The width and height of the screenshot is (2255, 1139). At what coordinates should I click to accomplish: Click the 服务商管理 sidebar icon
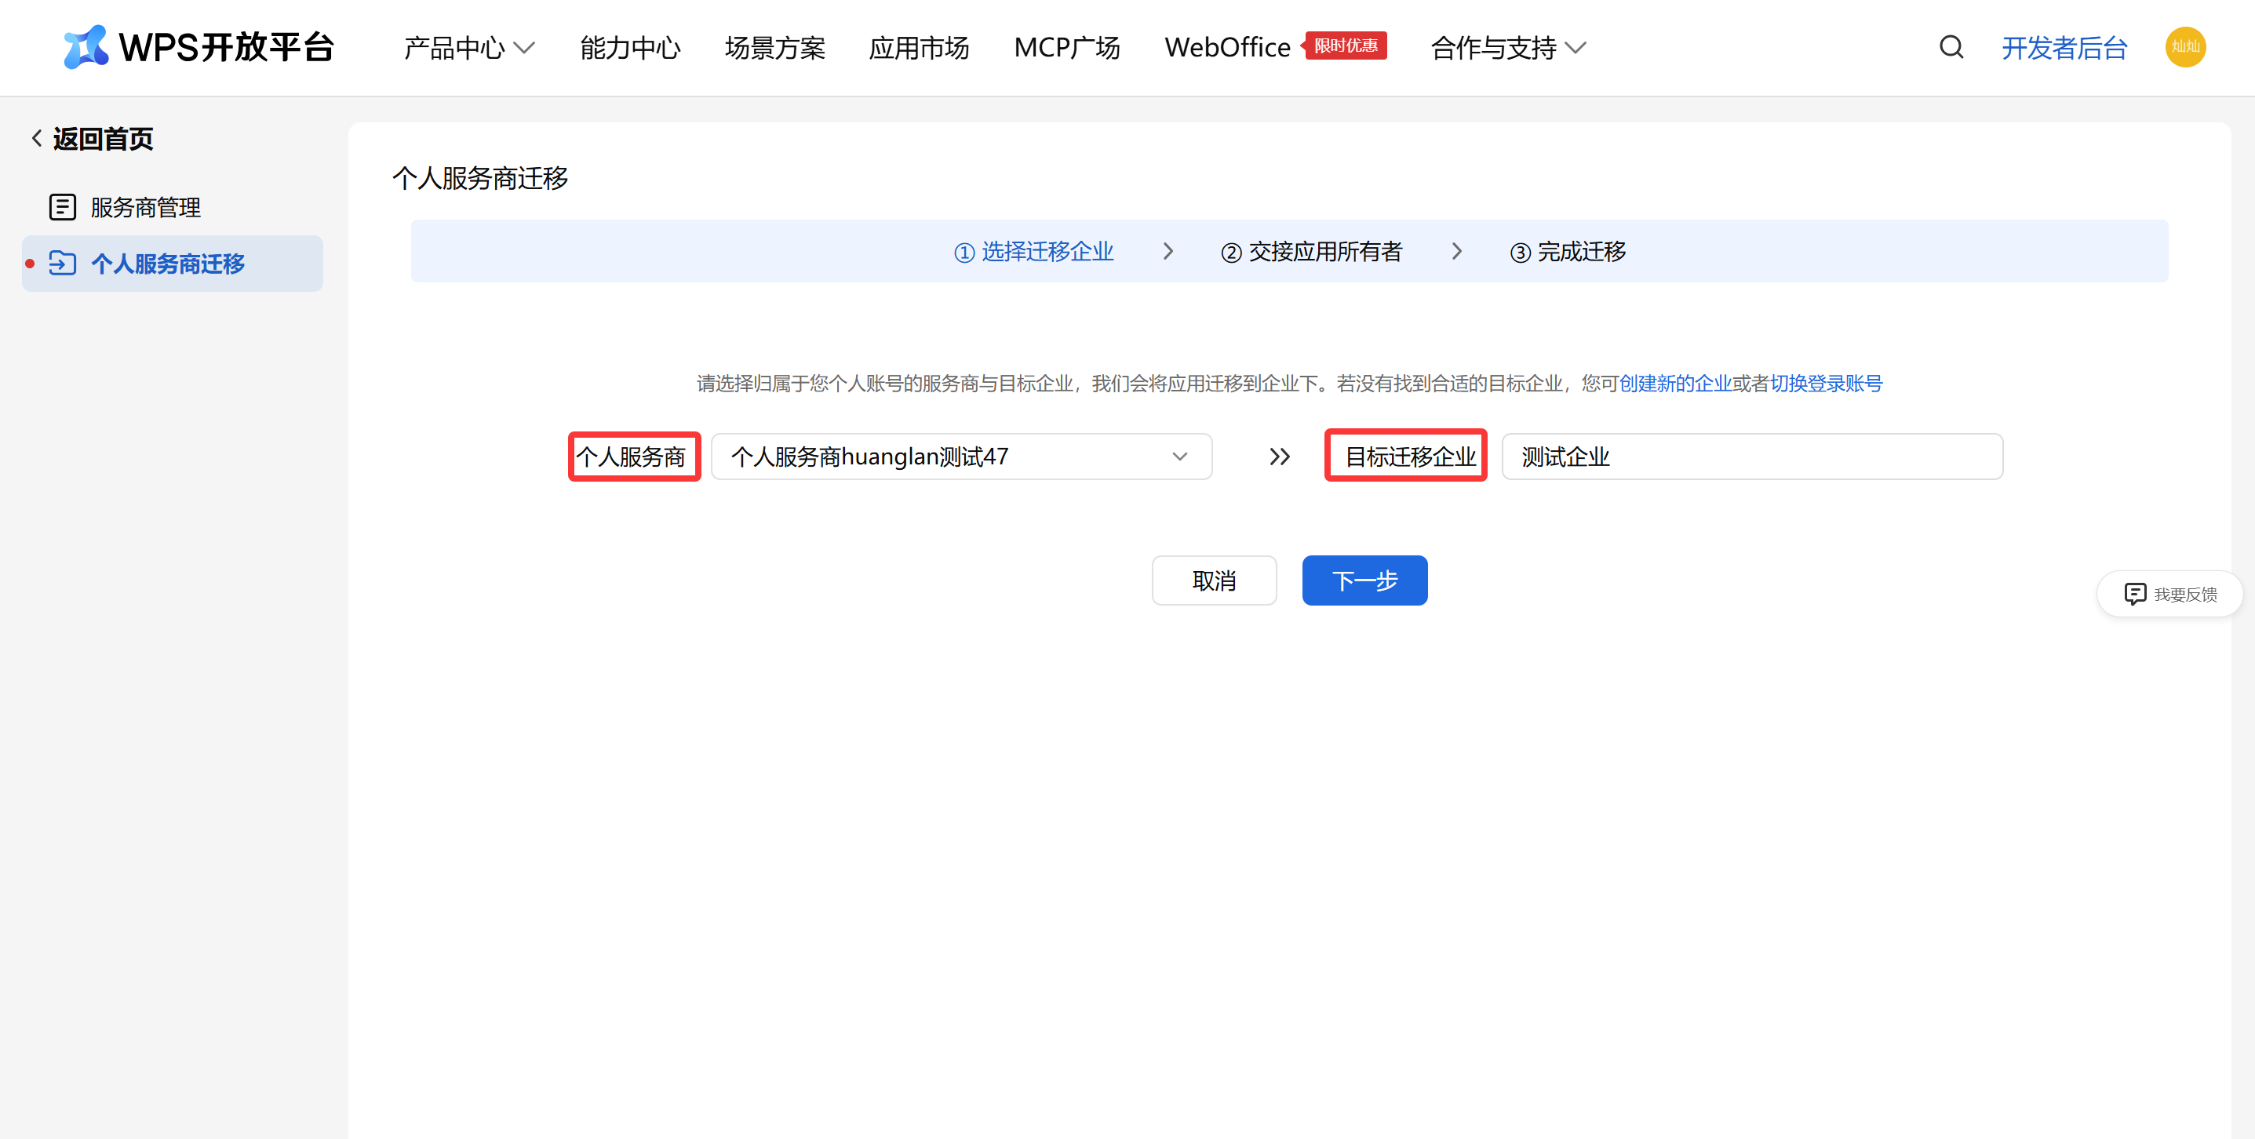(63, 208)
